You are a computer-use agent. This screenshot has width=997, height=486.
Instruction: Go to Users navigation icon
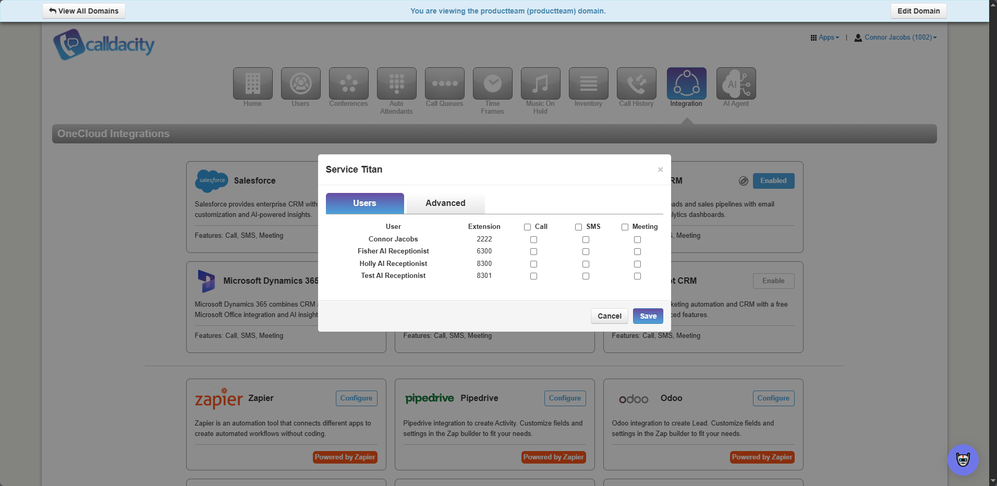300,83
